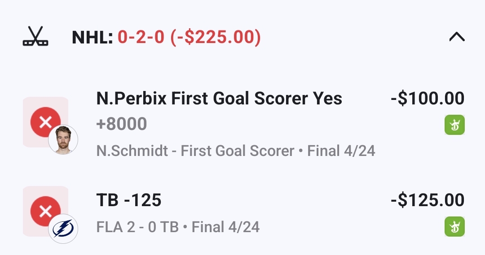
Task: Click the hockey sticks NHL icon
Action: pos(35,37)
